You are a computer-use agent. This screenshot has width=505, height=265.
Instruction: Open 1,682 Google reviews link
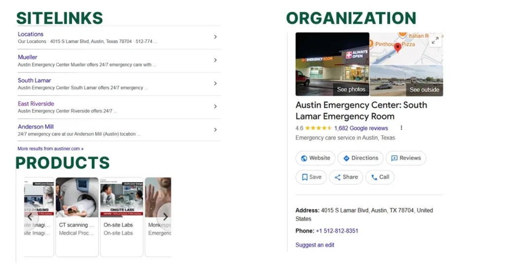click(361, 128)
